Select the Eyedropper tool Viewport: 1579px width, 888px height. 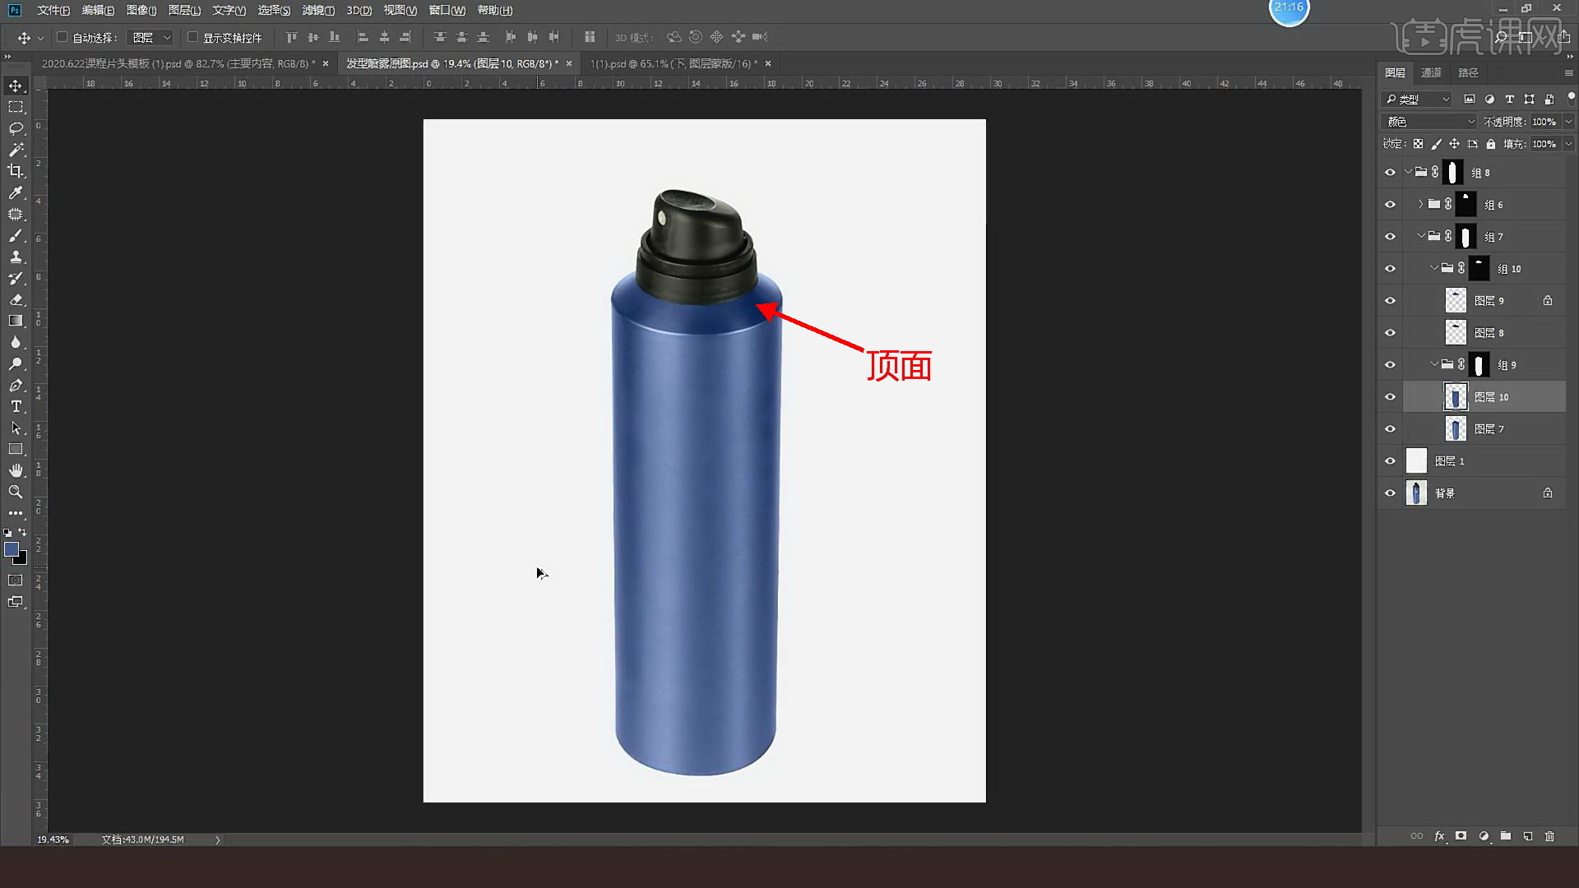tap(16, 192)
